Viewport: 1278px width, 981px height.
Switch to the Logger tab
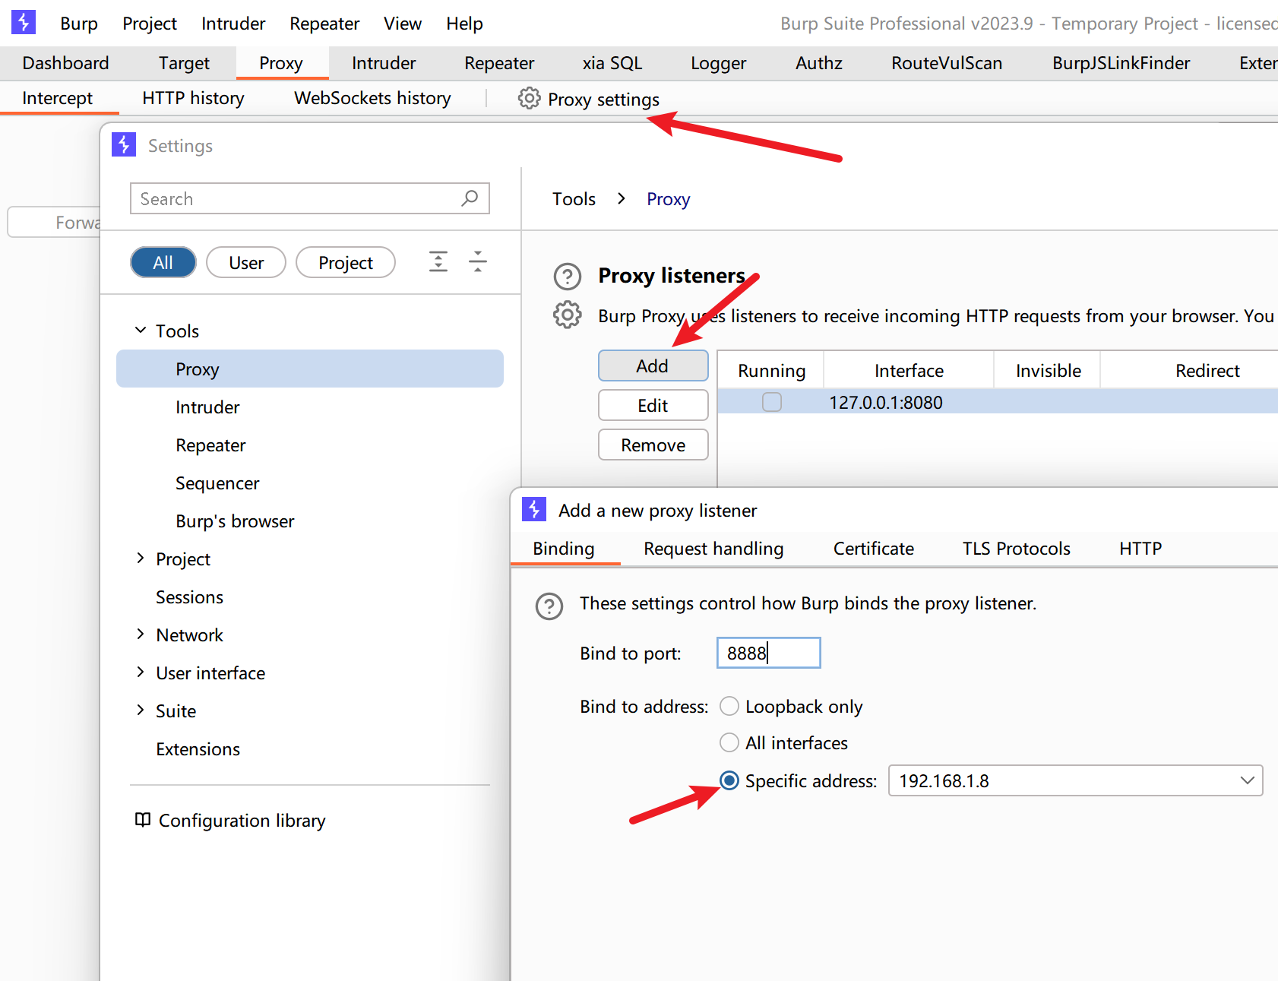pyautogui.click(x=719, y=63)
